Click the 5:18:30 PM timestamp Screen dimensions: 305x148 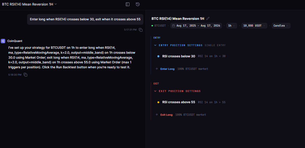[x=15, y=75]
